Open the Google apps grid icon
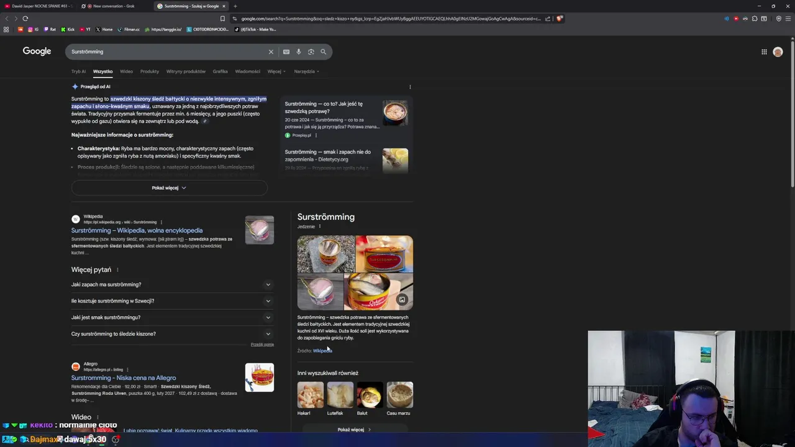Viewport: 795px width, 447px height. click(x=764, y=52)
